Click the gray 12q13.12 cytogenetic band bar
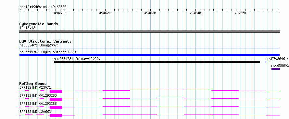Viewport: 289px width, 119px height. pos(149,31)
